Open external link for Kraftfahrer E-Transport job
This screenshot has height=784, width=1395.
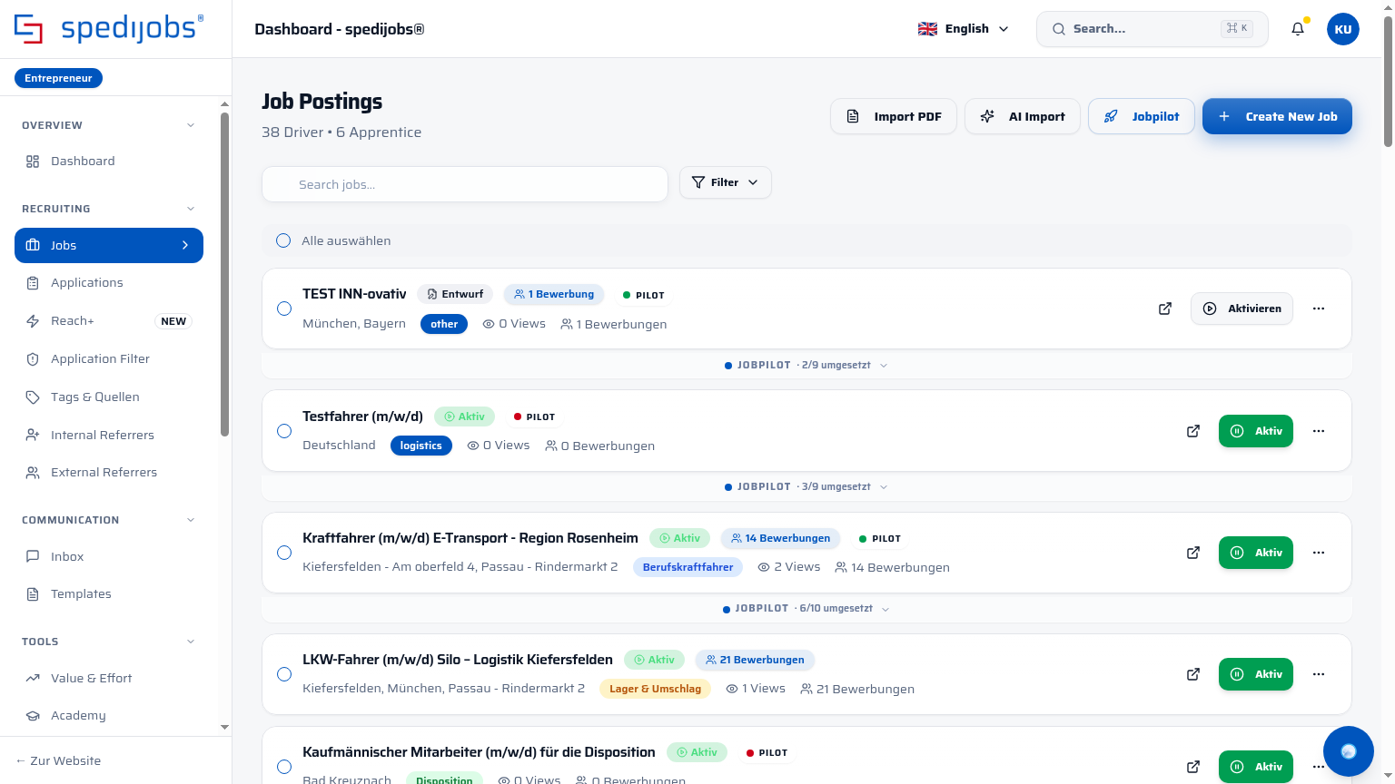[x=1193, y=553]
